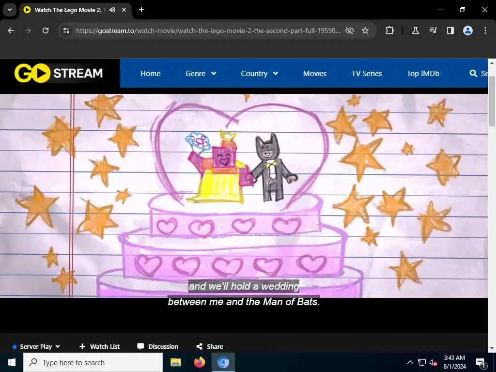Bookmark this page with the star

[x=365, y=31]
